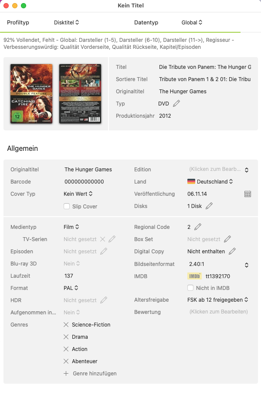The height and width of the screenshot is (395, 261).
Task: Open the Disktitel profile type dropdown
Action: pos(66,22)
